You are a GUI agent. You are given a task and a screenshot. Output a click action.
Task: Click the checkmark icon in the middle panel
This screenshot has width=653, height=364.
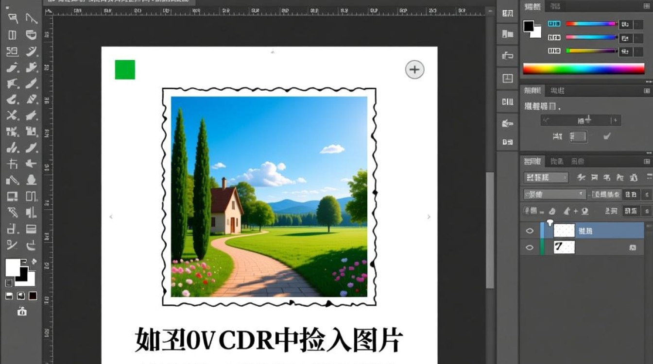tap(607, 137)
